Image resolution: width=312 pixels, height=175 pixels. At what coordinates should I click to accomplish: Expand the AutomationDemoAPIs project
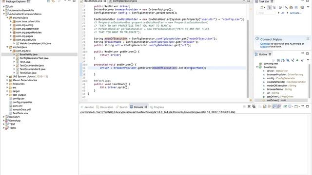point(4,10)
